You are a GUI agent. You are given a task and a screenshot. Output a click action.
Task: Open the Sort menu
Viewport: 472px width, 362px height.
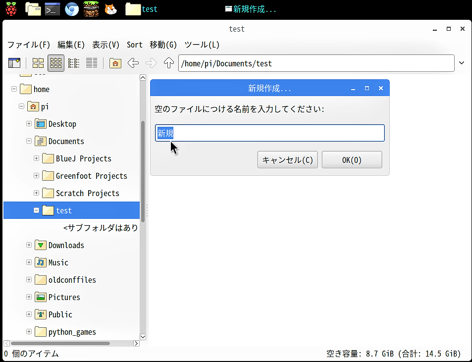[135, 45]
